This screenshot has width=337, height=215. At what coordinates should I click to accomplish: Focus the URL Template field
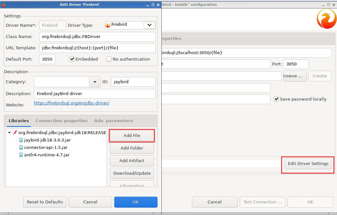pyautogui.click(x=97, y=48)
